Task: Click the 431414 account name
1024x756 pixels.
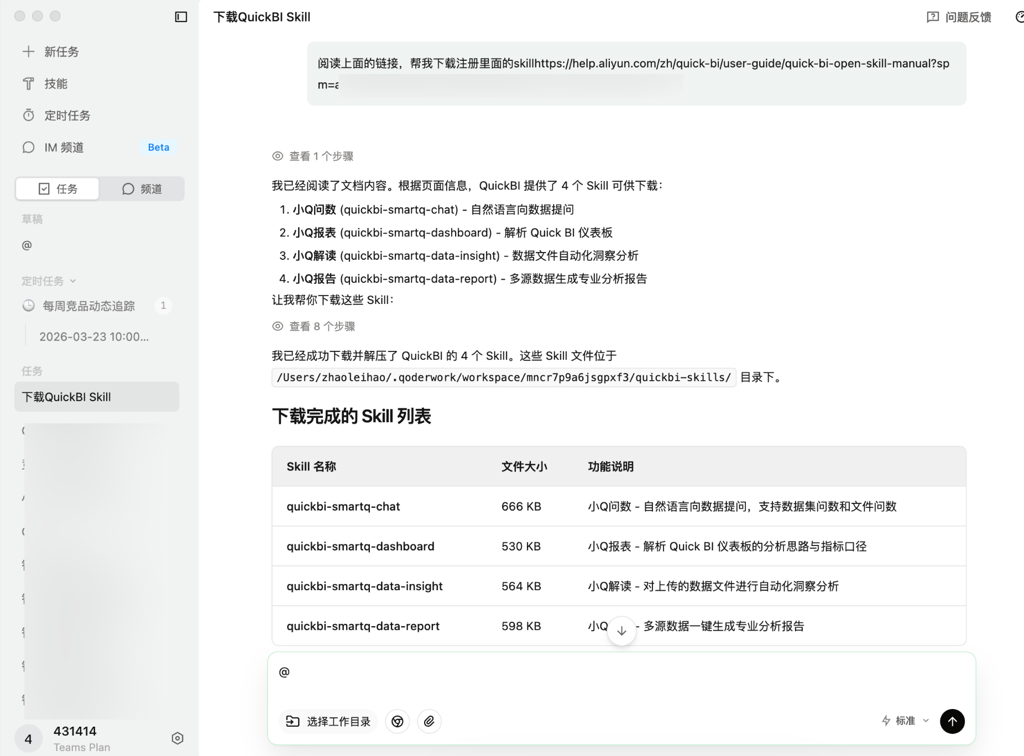Action: point(75,732)
